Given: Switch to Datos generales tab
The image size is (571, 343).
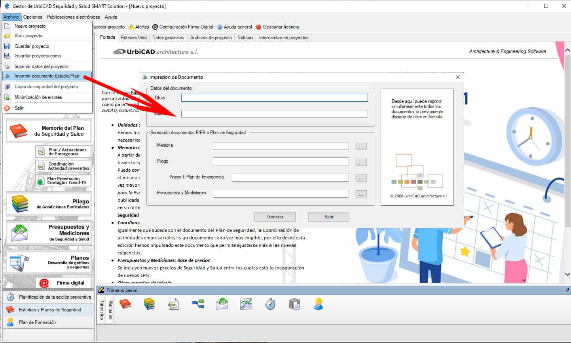Looking at the screenshot, I should (168, 38).
